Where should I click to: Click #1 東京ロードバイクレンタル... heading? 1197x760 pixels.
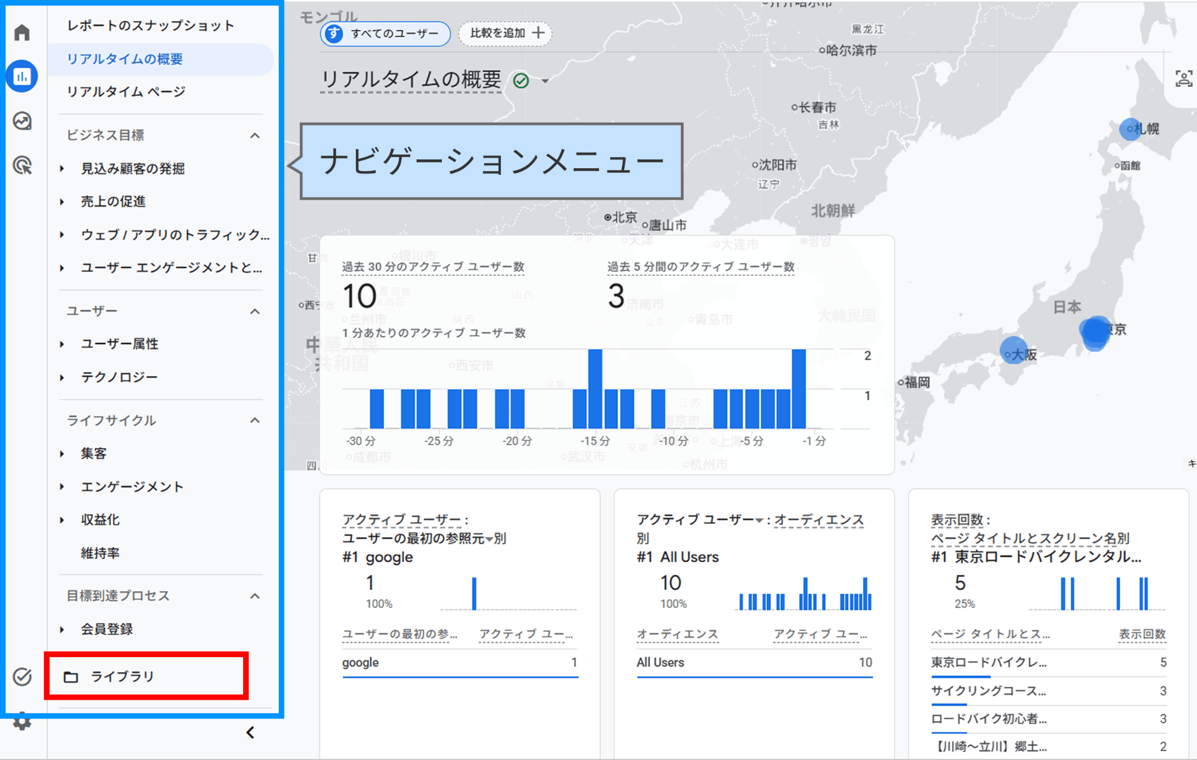(1036, 557)
